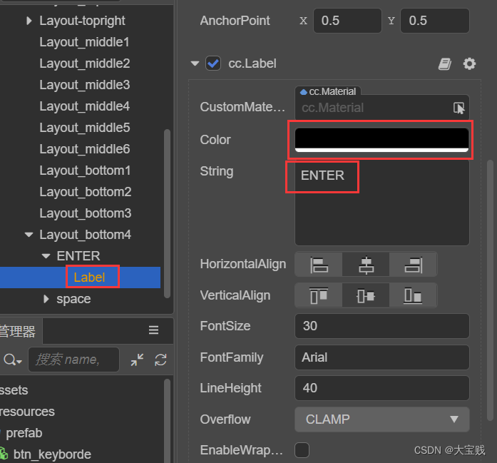
Task: Open the cc.Label component settings gear
Action: (x=469, y=64)
